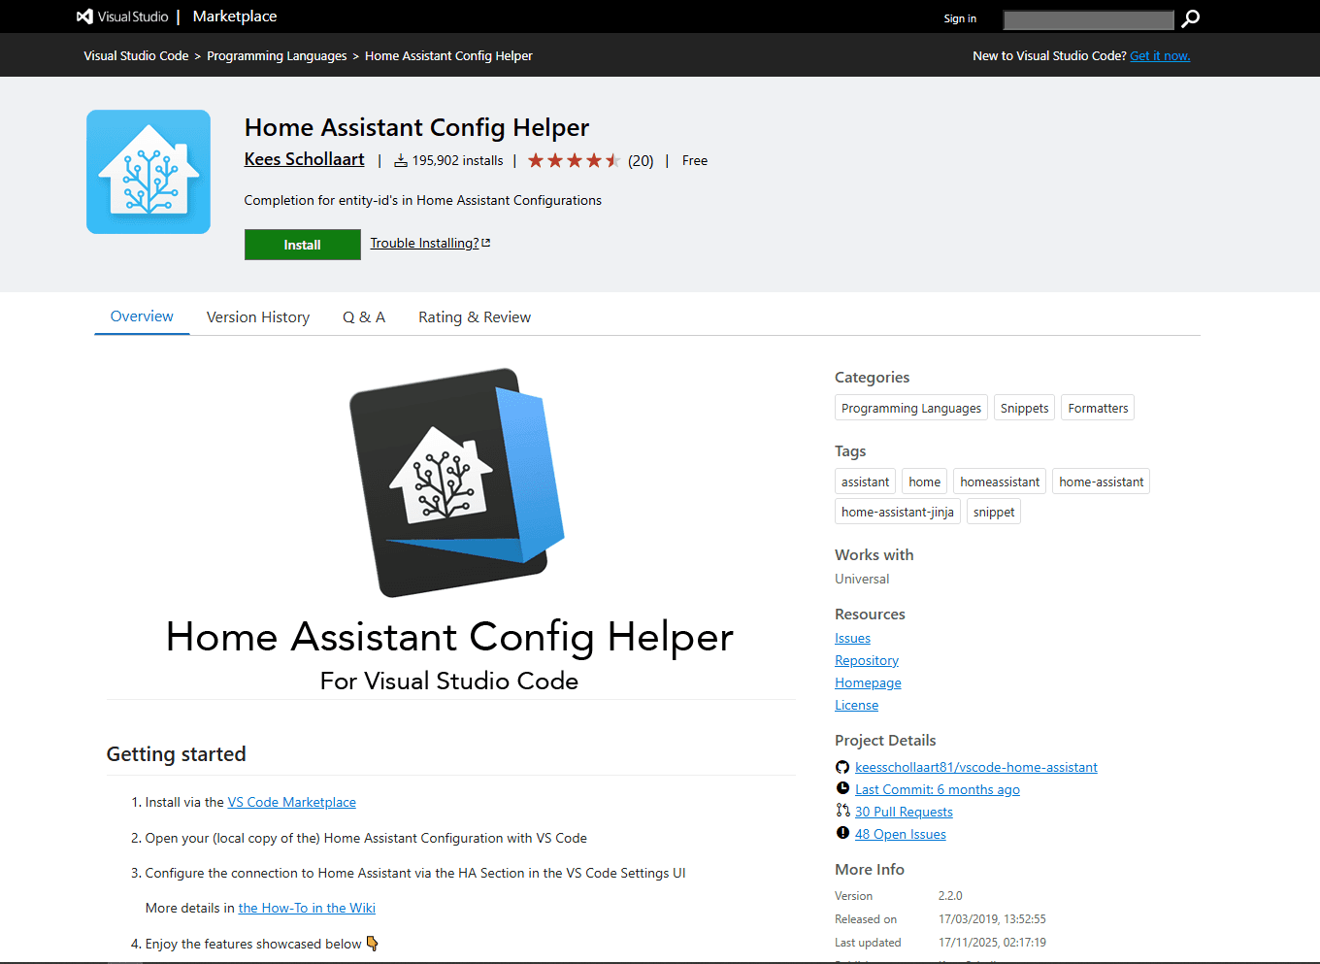Click the star rating icons
1320x964 pixels.
(x=574, y=160)
